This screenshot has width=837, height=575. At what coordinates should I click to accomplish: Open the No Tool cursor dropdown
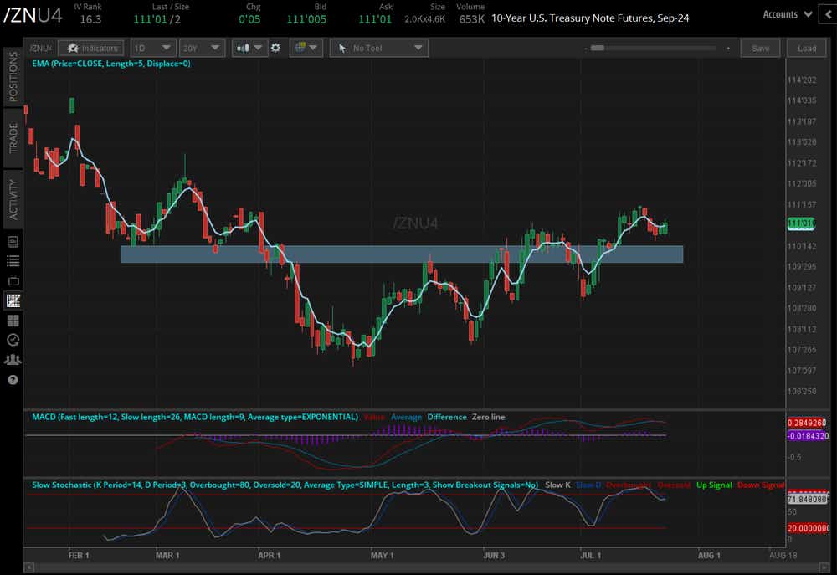click(x=378, y=48)
